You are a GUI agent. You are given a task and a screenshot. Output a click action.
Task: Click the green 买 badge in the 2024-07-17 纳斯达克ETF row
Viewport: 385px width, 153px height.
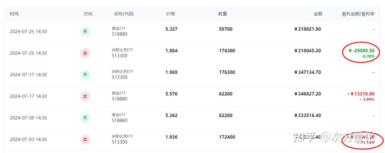(x=85, y=75)
